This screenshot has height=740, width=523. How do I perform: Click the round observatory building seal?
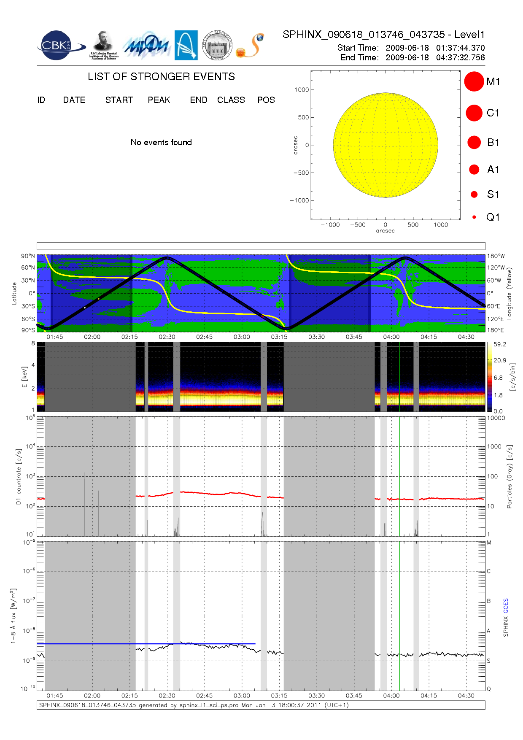coord(217,46)
